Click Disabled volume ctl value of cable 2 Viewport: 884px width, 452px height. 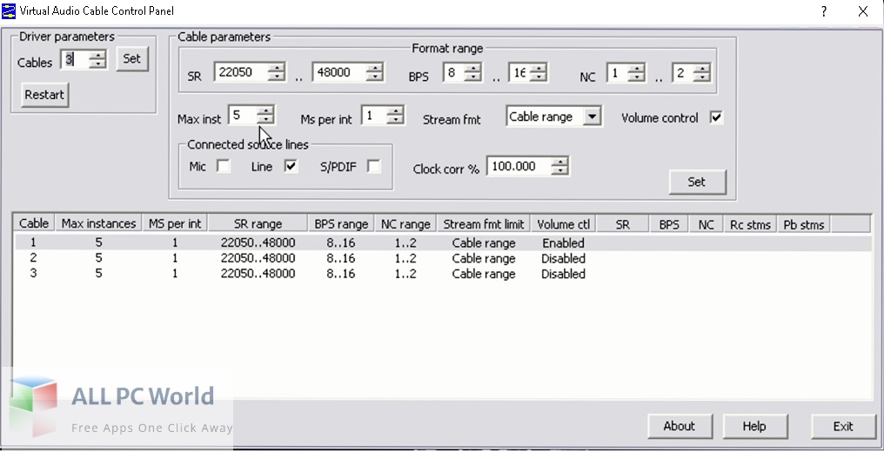click(x=563, y=258)
